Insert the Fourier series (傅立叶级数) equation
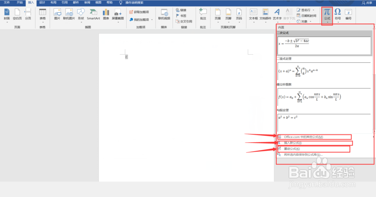 point(324,97)
